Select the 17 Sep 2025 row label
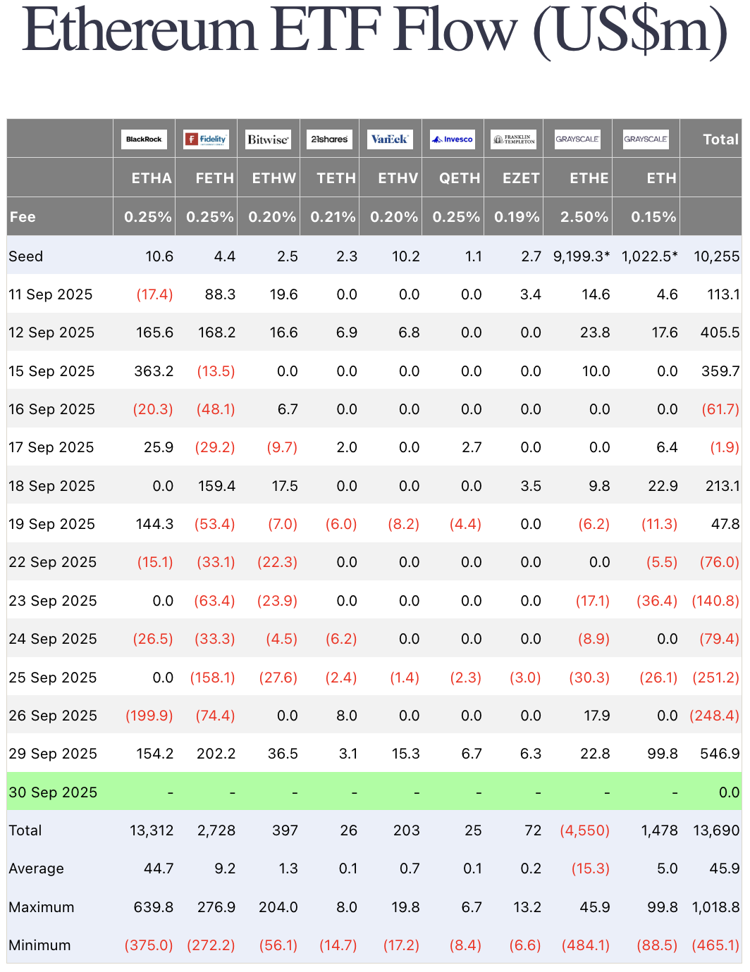Viewport: 750px width, 972px height. [x=51, y=447]
